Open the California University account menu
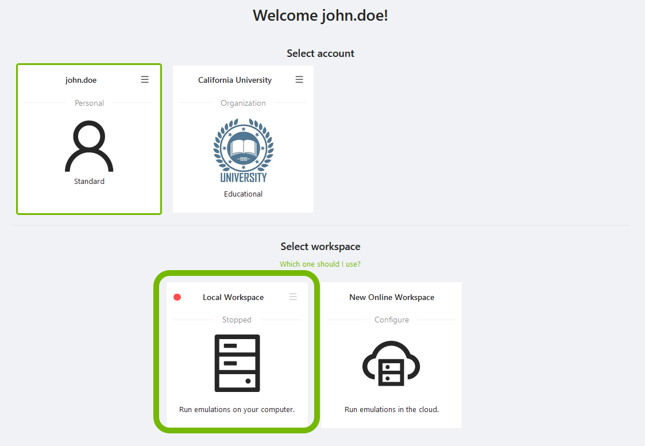 click(x=299, y=79)
